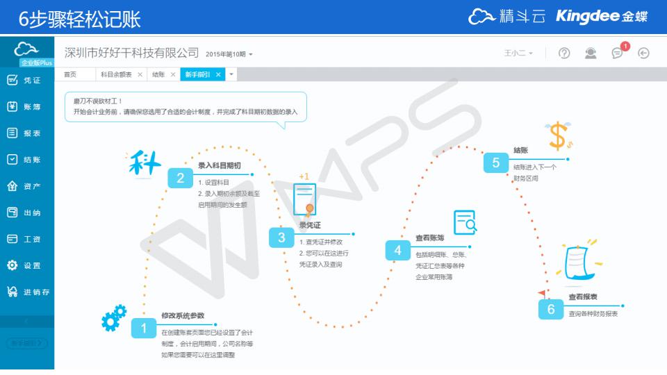Close the 结账 tab
This screenshot has width=667, height=375.
(173, 74)
